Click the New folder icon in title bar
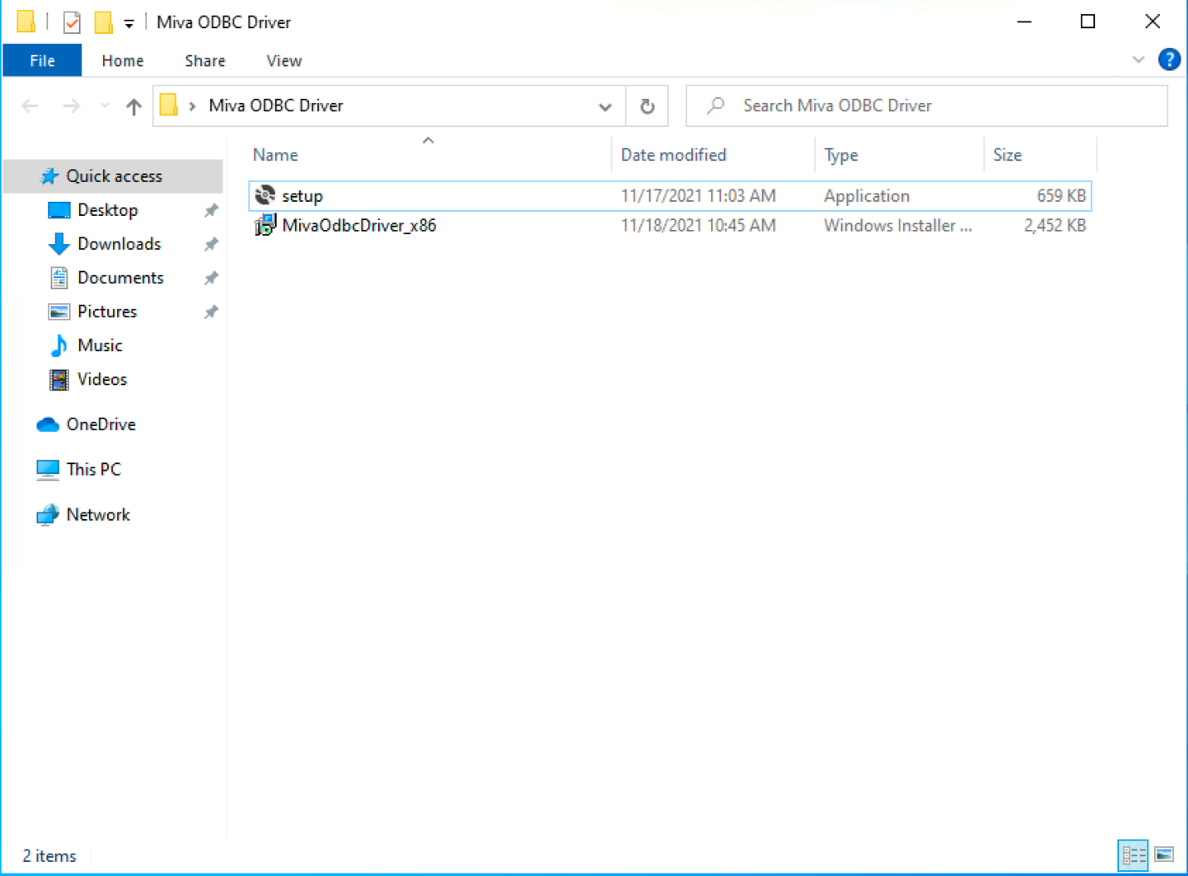Viewport: 1188px width, 876px height. [103, 22]
